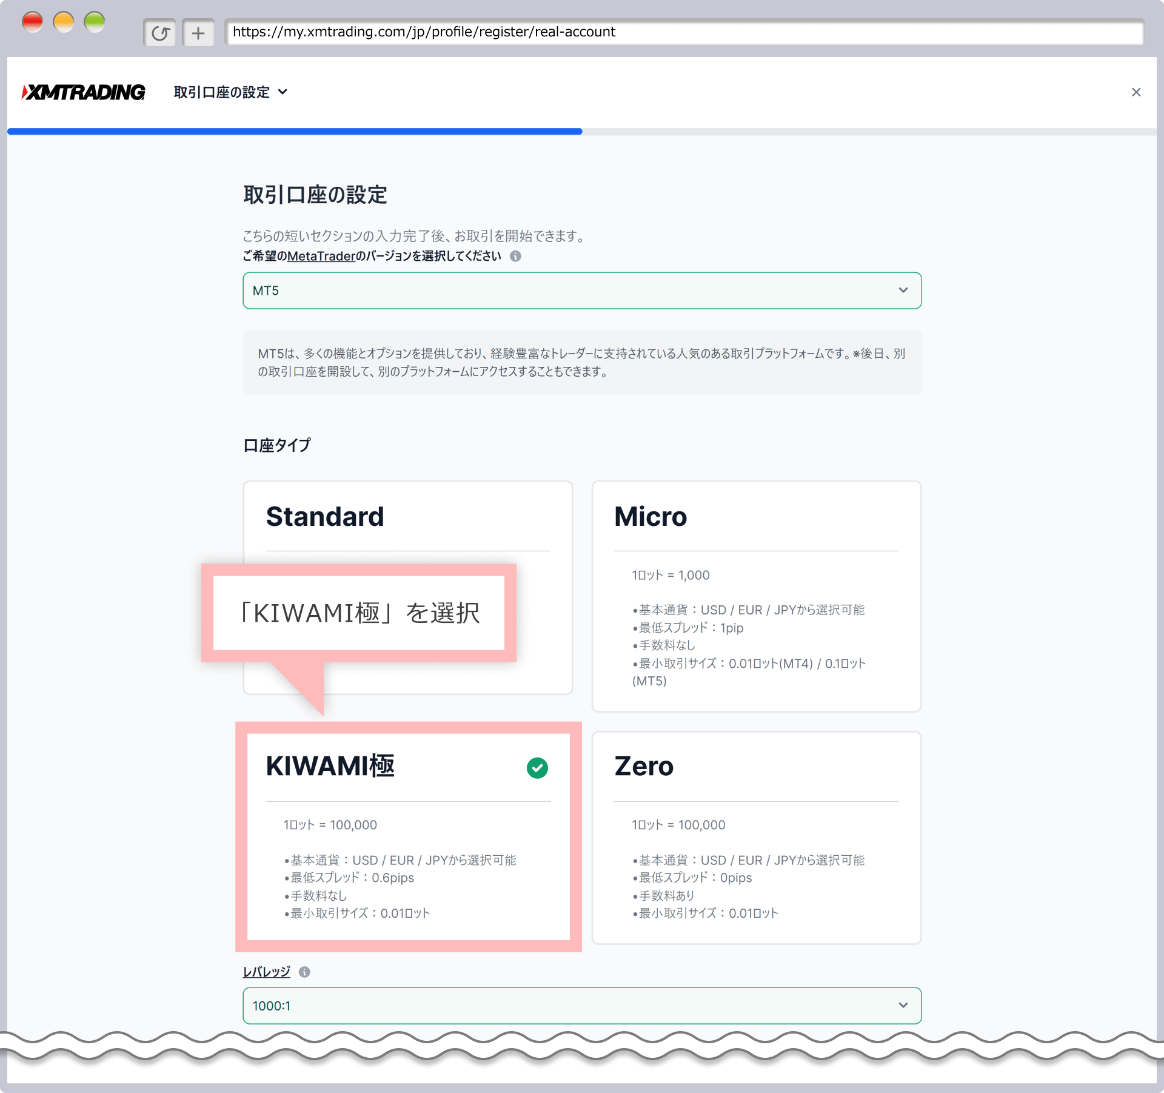
Task: Click the red macOS window button
Action: click(x=32, y=22)
